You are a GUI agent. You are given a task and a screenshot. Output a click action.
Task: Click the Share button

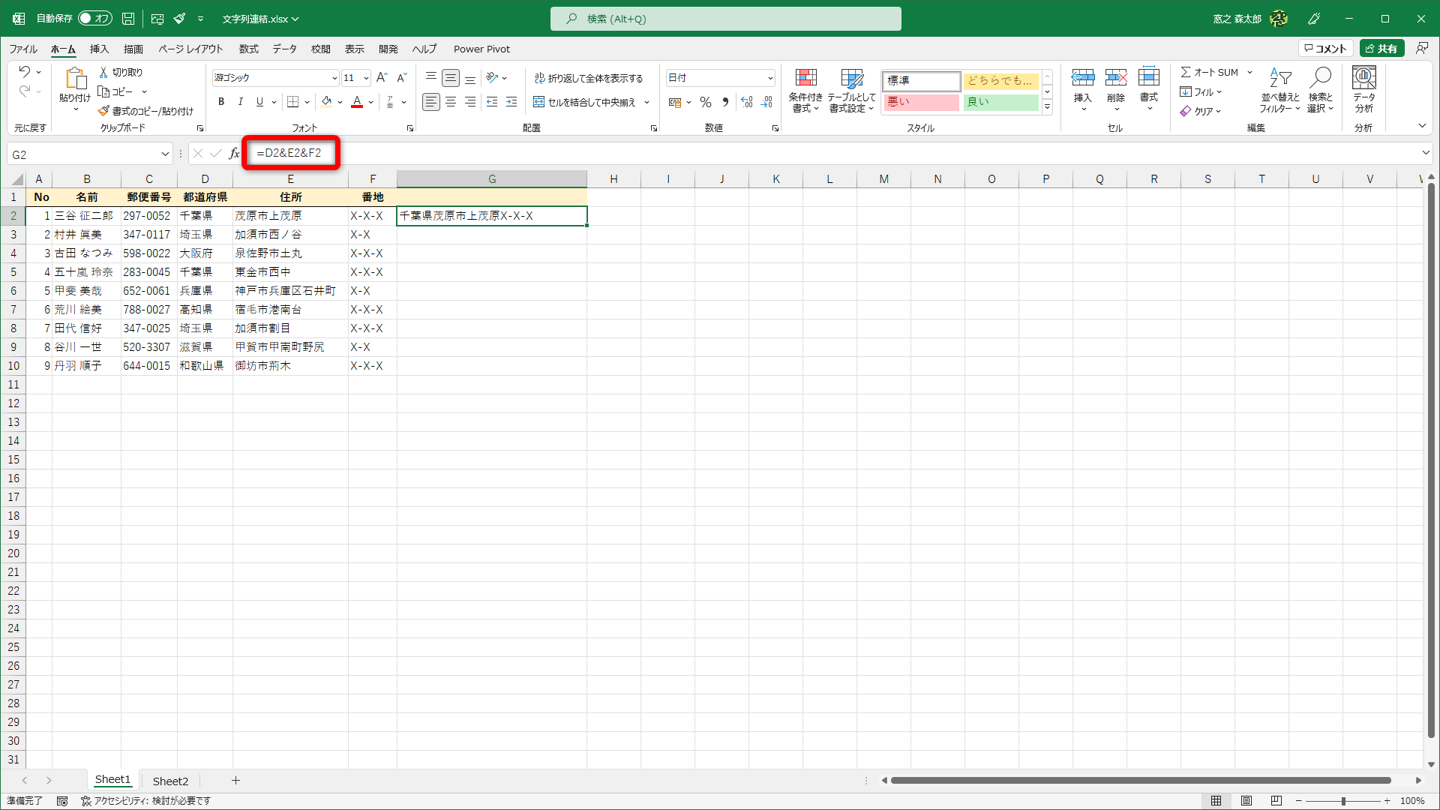(1381, 49)
